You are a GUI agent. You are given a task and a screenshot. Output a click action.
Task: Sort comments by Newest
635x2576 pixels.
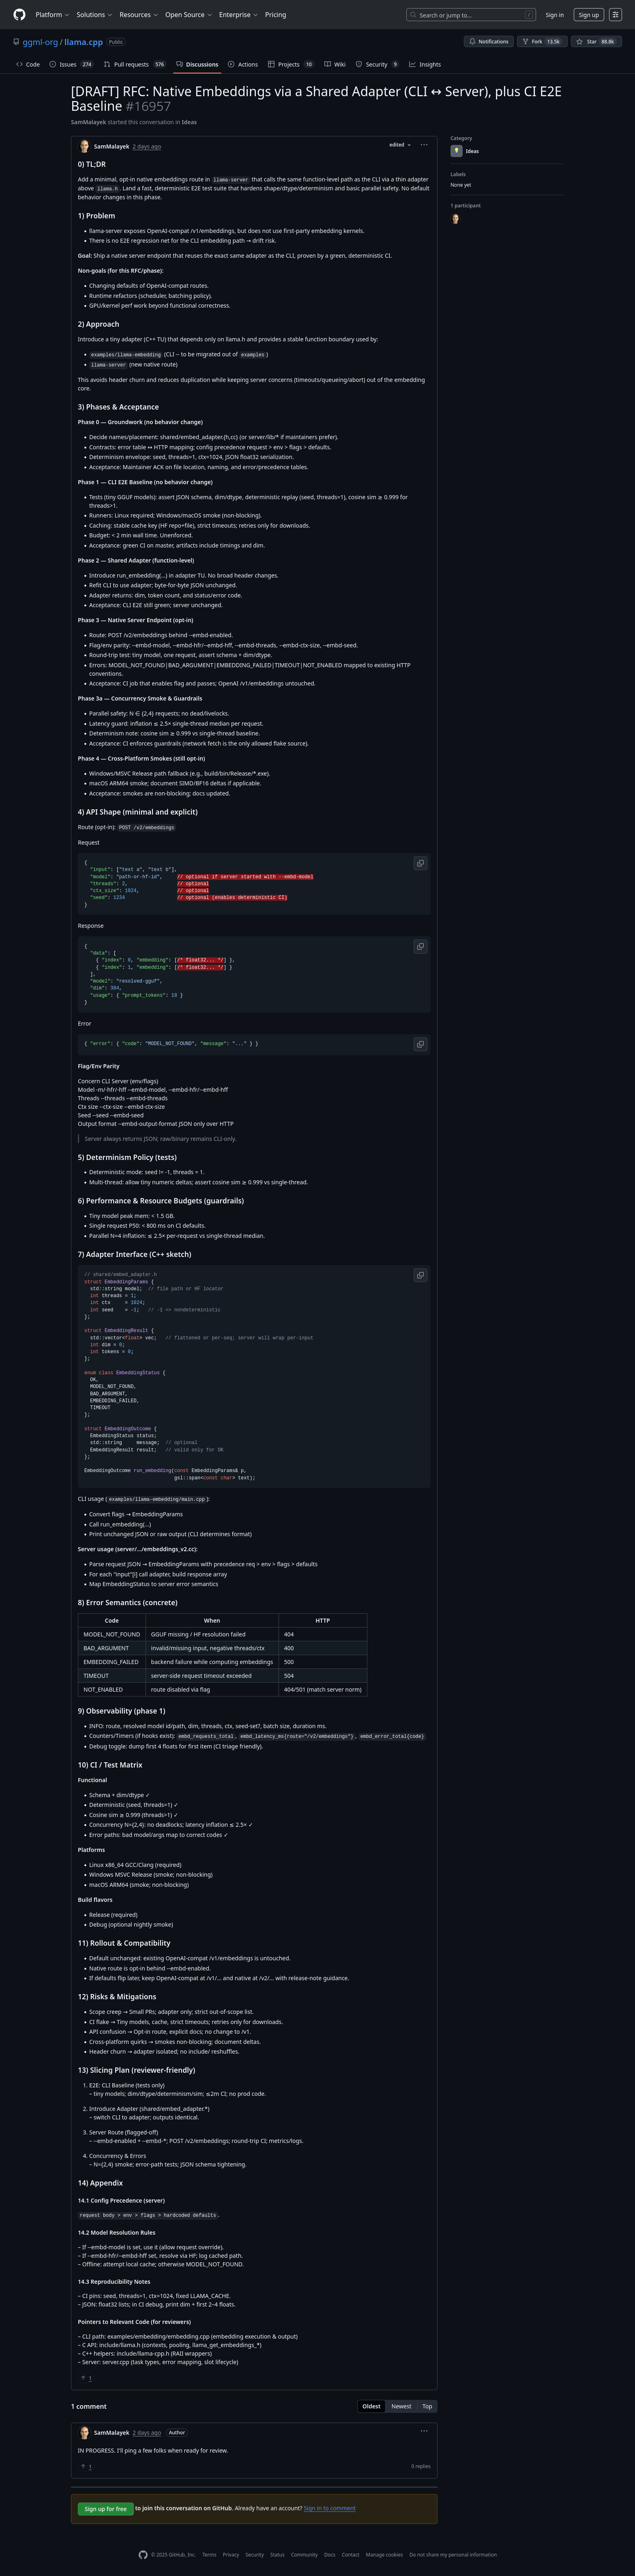tap(401, 2406)
